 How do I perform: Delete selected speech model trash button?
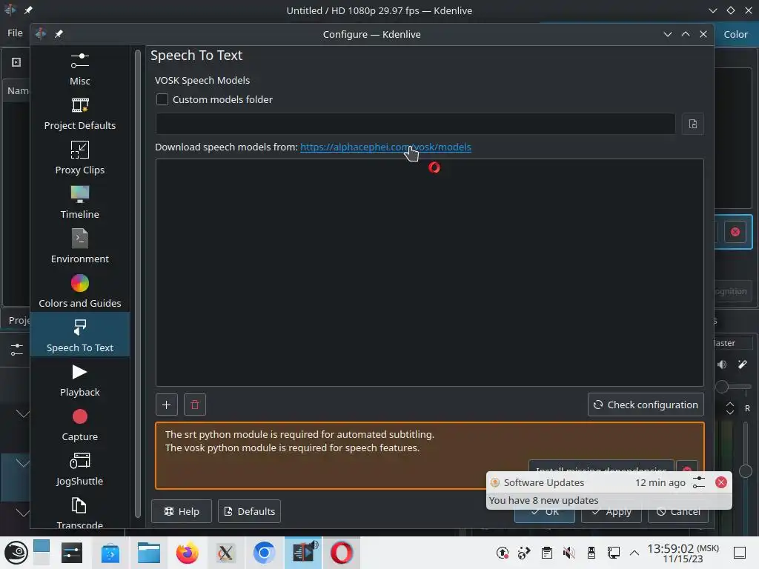pyautogui.click(x=195, y=405)
